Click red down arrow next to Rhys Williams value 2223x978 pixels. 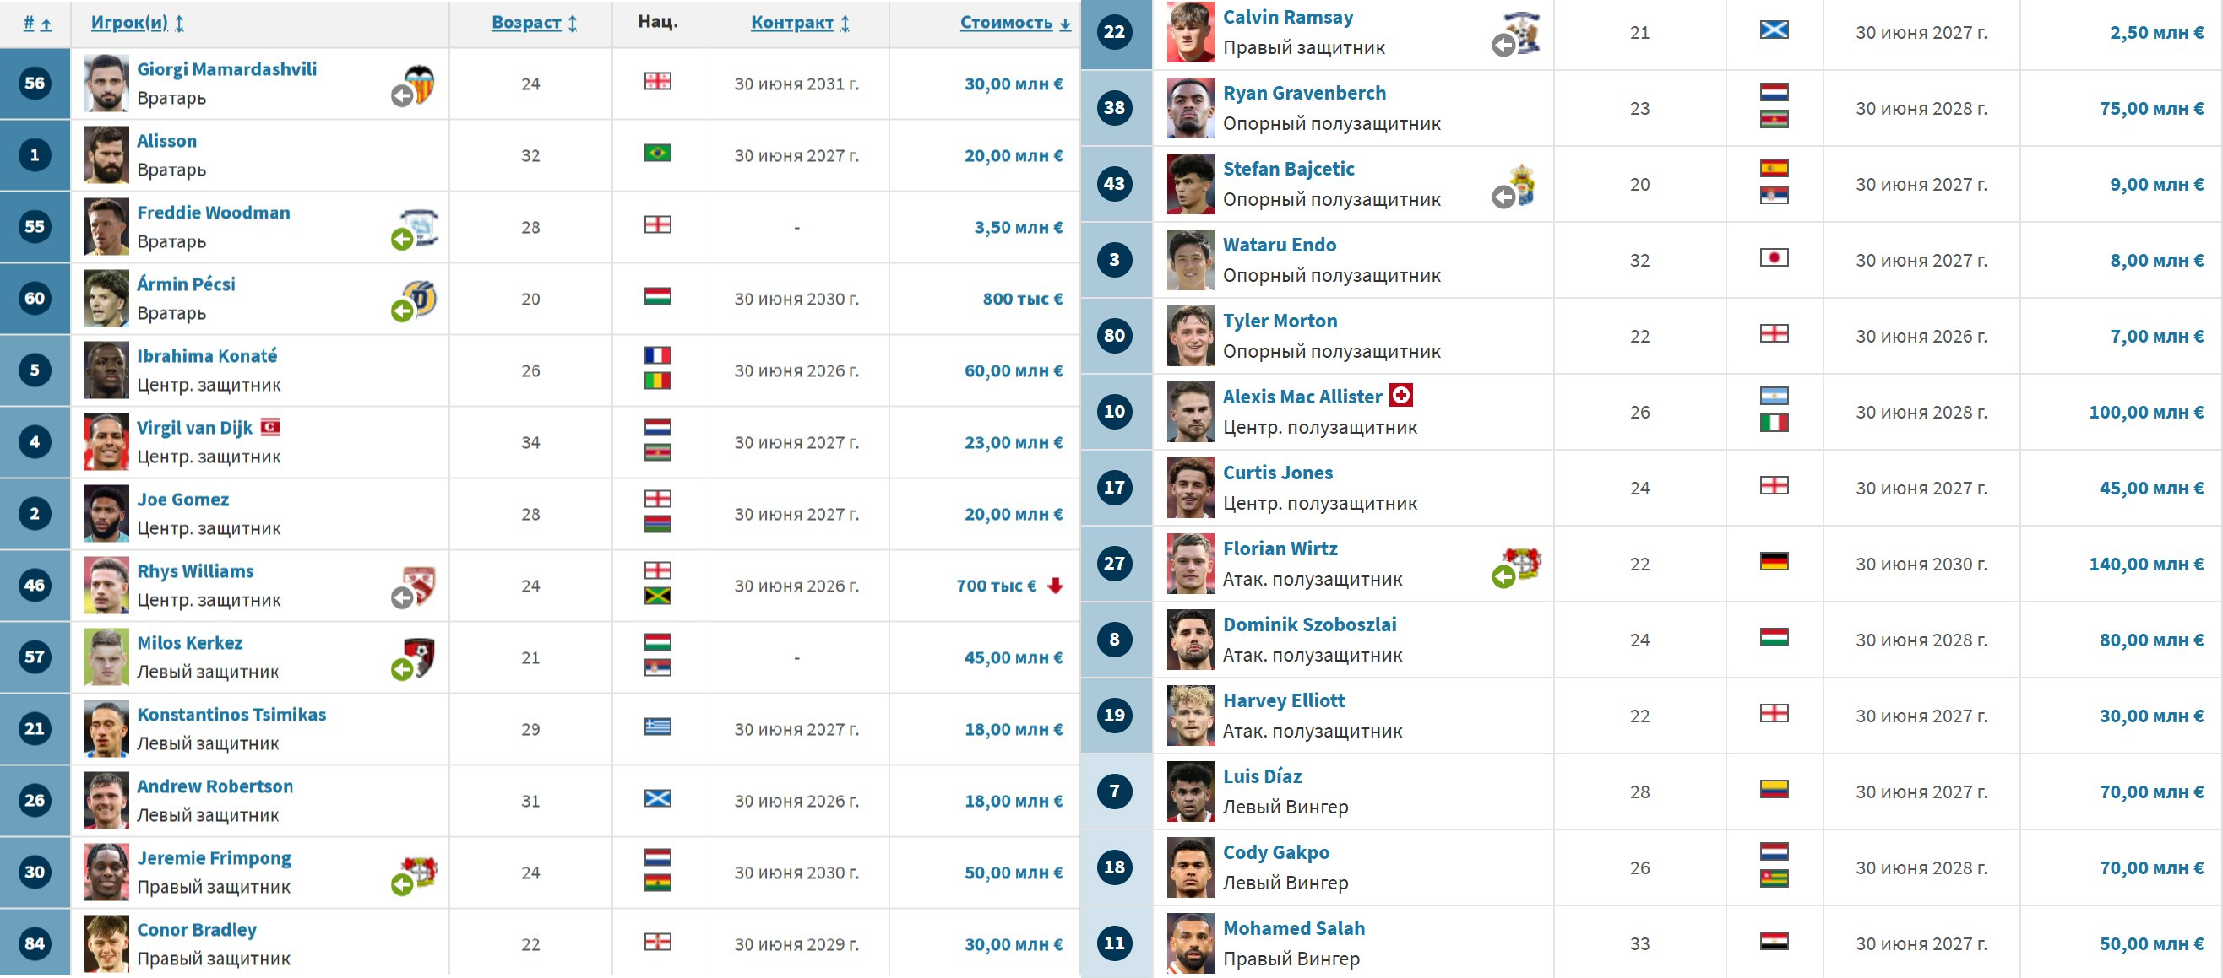coord(1055,586)
